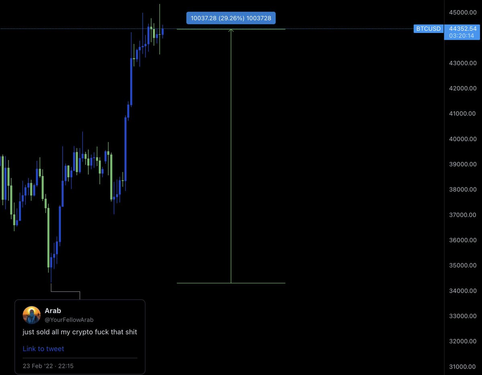Select the @YourFellowArab handle

(69, 320)
